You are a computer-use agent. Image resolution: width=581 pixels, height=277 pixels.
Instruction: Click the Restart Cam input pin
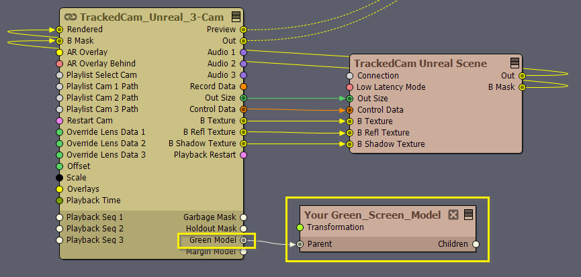tap(59, 121)
